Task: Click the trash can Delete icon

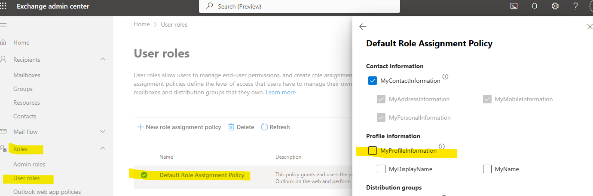Action: pos(231,127)
